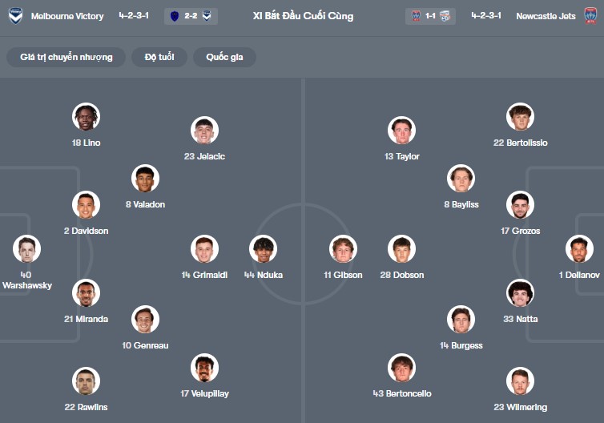Select Bertoncello's player thumbnail
The height and width of the screenshot is (423, 604).
401,368
